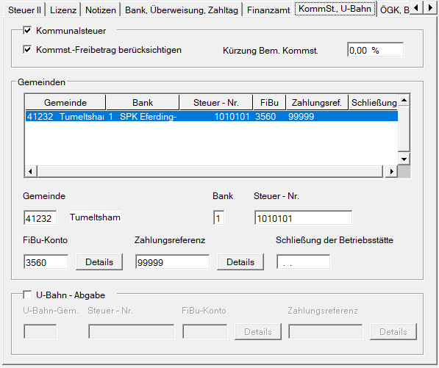Open Details next to Zahlungsreferenz 99999
This screenshot has height=368, width=439.
tap(240, 262)
